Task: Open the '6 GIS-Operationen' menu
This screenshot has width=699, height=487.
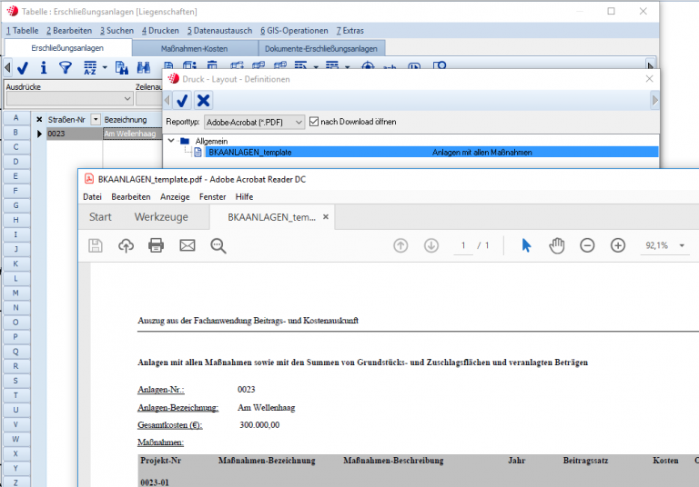Action: pyautogui.click(x=294, y=31)
